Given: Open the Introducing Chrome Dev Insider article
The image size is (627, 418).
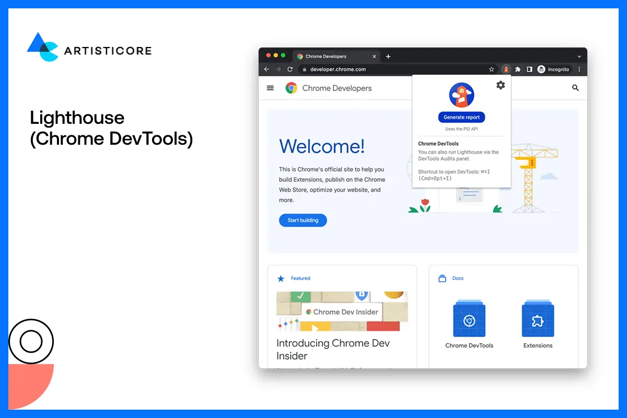Looking at the screenshot, I should (x=333, y=349).
